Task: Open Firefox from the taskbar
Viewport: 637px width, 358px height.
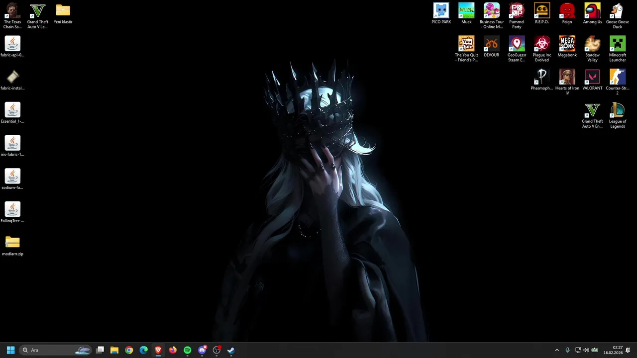Action: tap(173, 350)
